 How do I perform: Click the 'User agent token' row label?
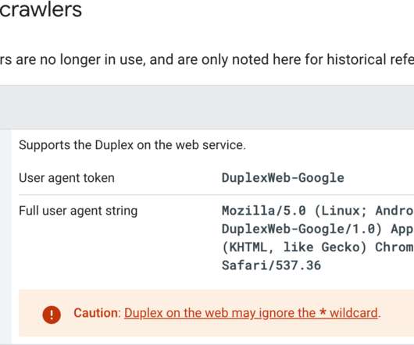tap(67, 178)
